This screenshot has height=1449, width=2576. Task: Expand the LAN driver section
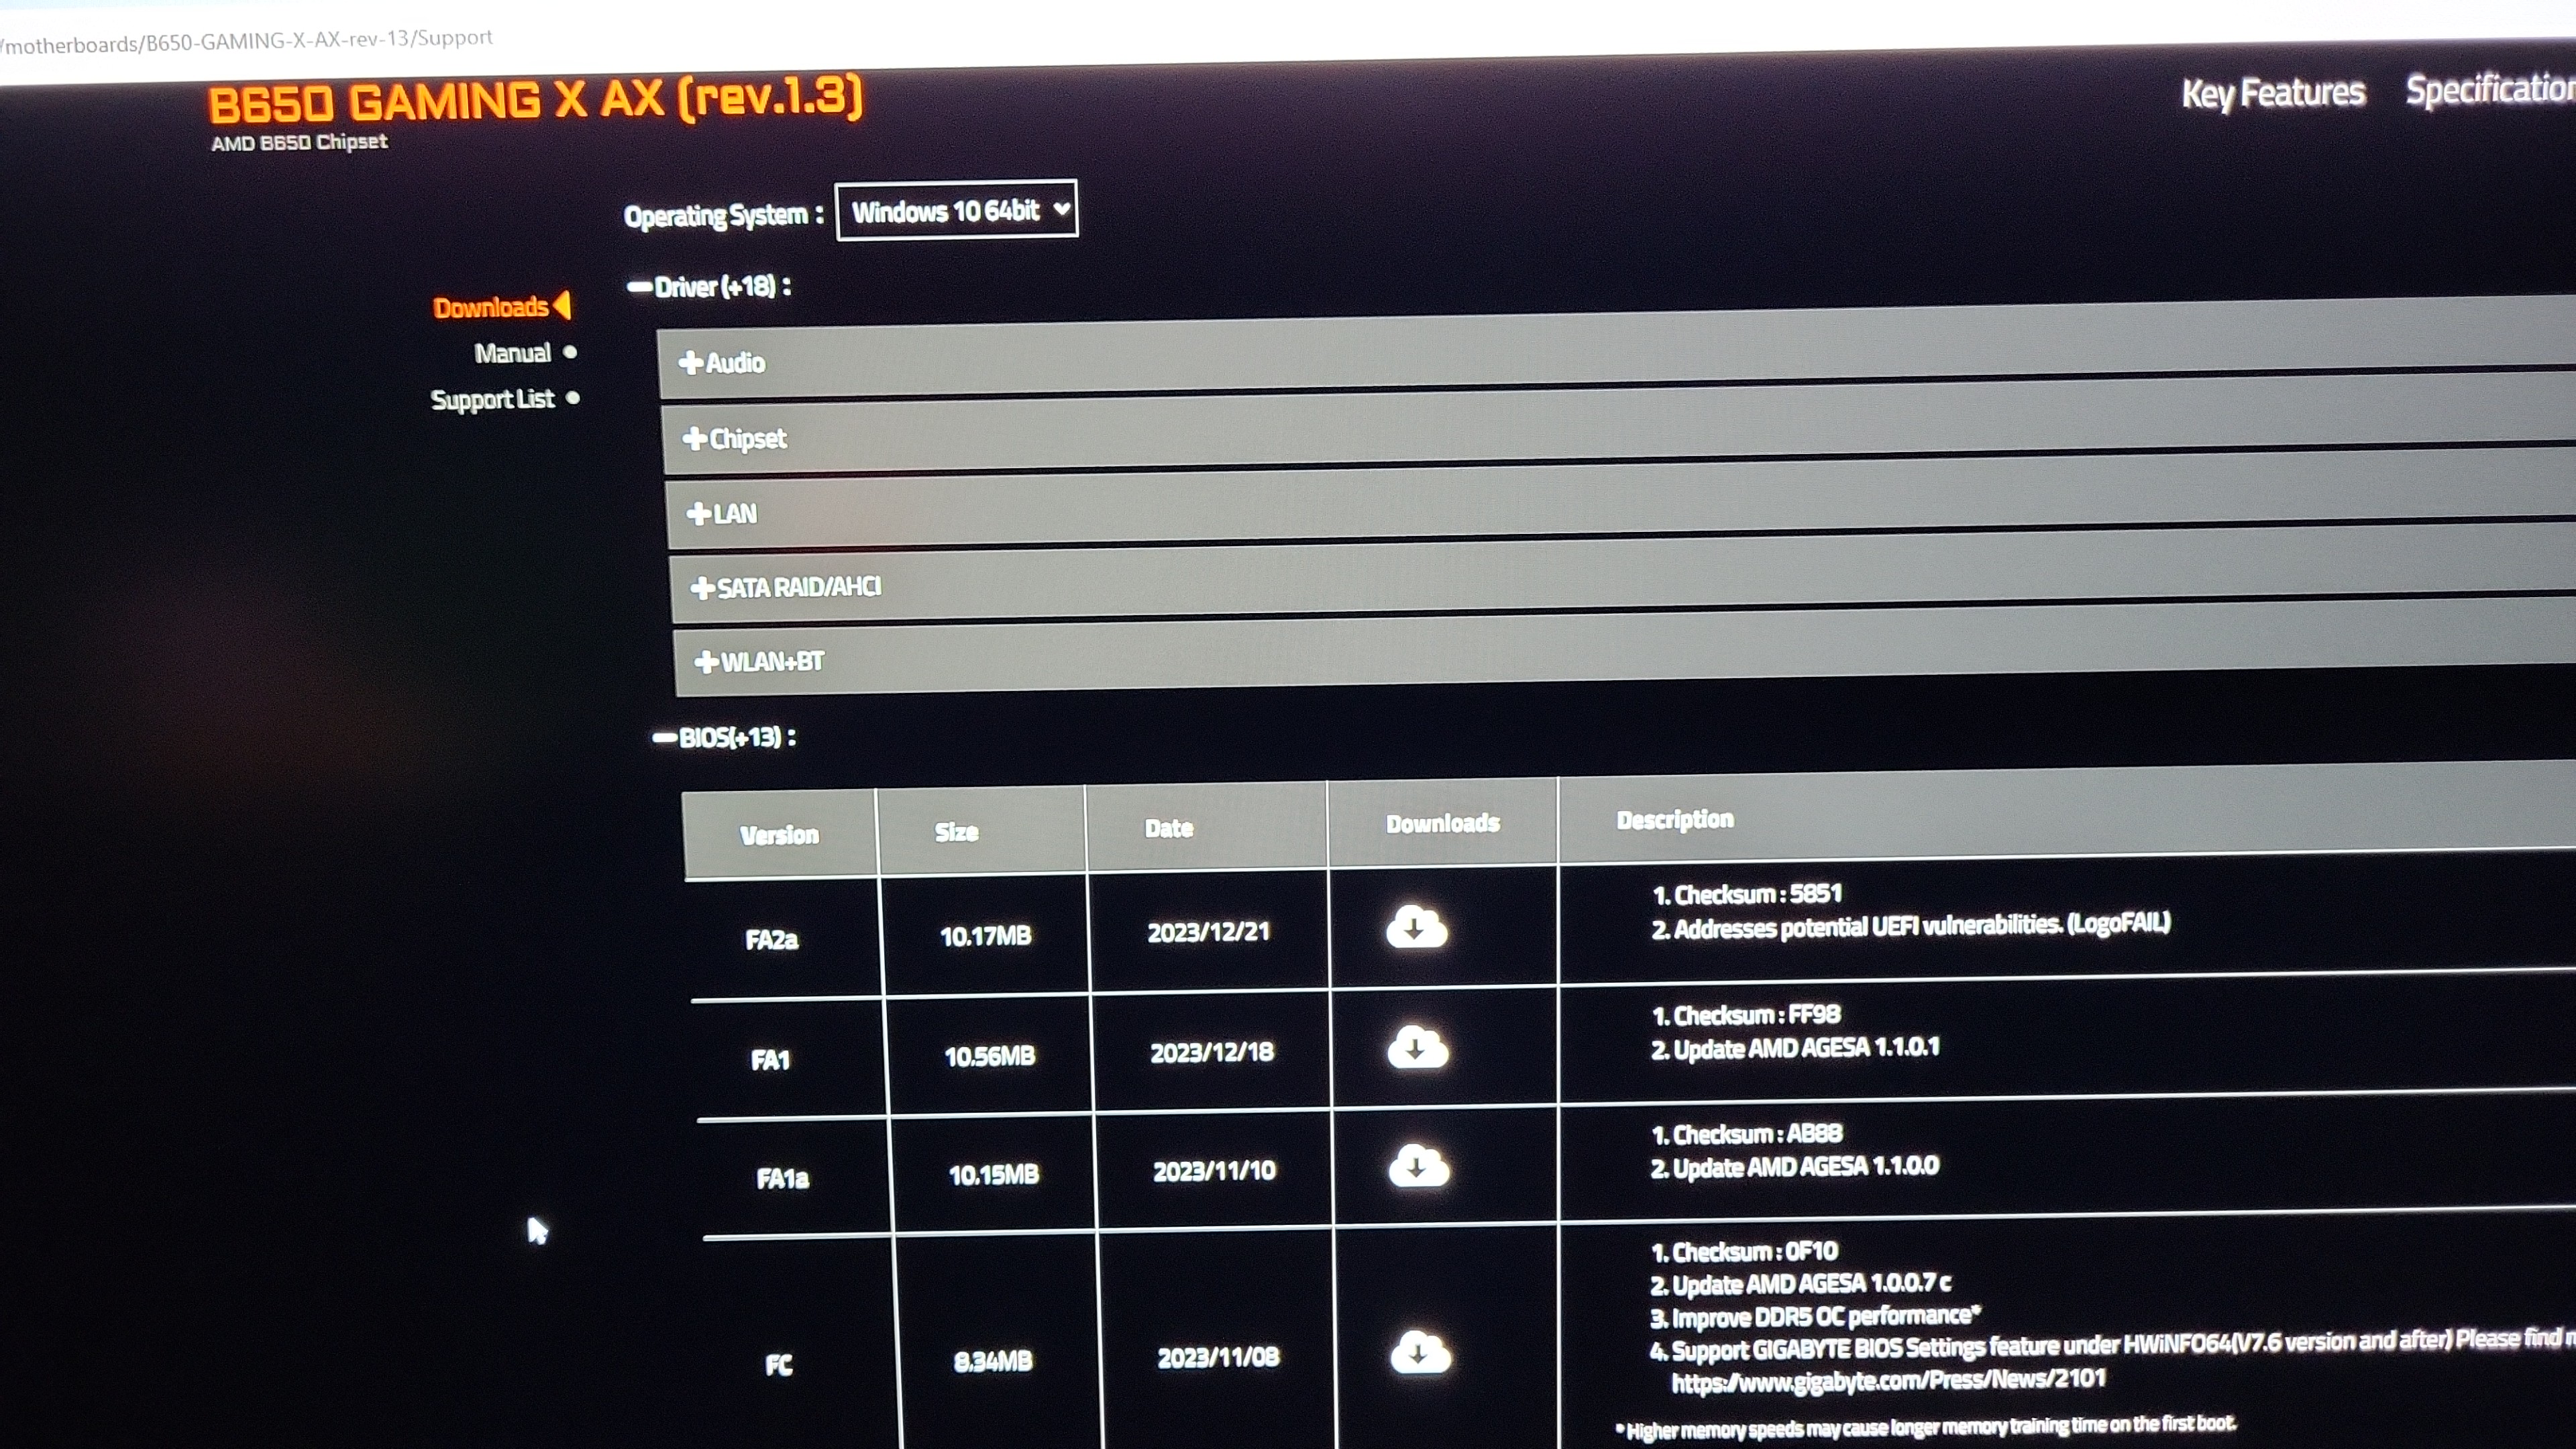click(722, 514)
